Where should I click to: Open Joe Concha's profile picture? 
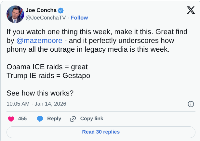pos(15,14)
